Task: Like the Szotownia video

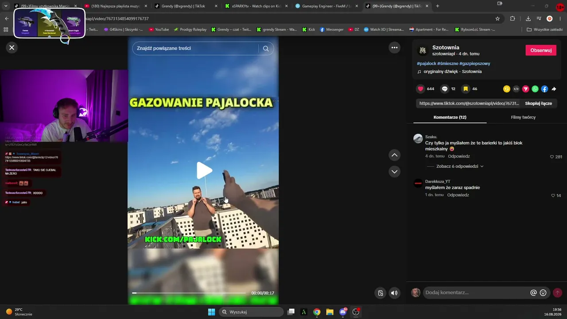Action: click(x=420, y=89)
